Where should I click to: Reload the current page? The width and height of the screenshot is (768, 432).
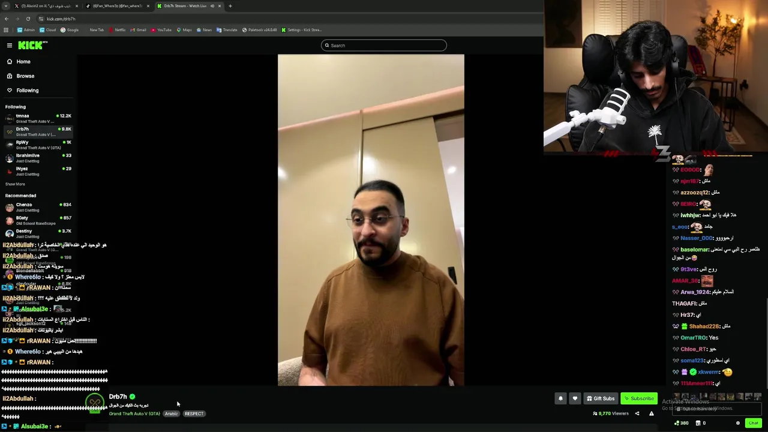(x=28, y=19)
